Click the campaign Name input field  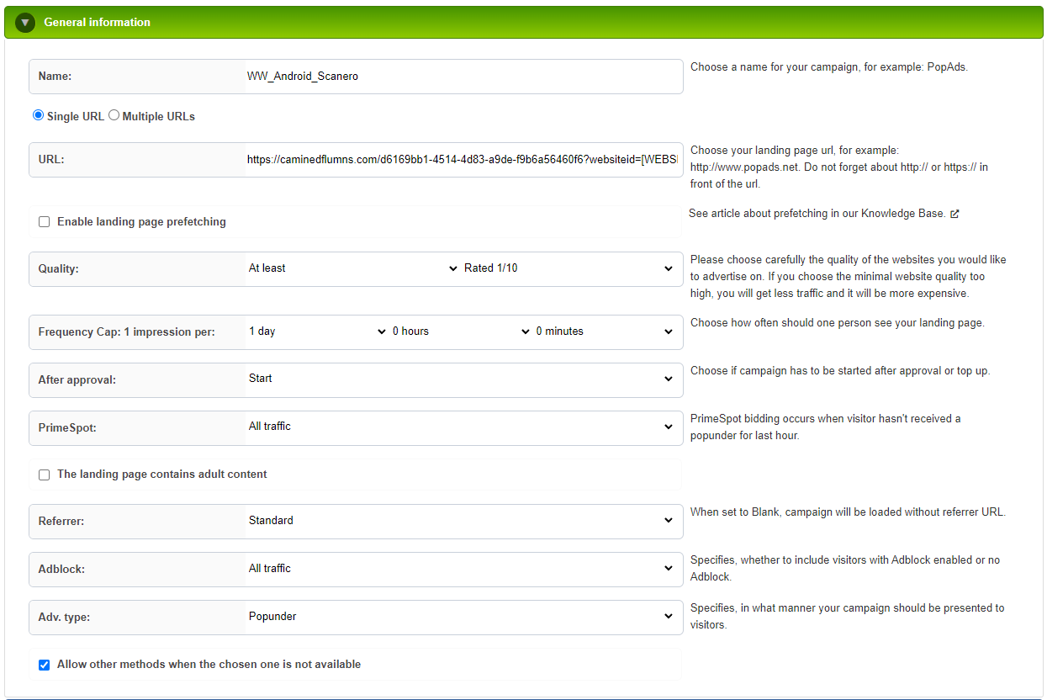tap(463, 76)
